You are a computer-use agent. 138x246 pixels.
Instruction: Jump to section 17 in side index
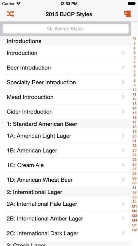click(x=134, y=122)
